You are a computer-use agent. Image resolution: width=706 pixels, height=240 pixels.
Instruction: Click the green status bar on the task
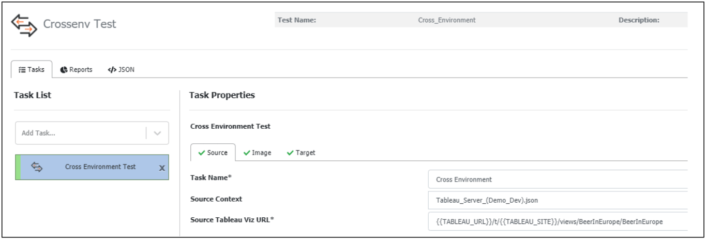[x=17, y=167]
